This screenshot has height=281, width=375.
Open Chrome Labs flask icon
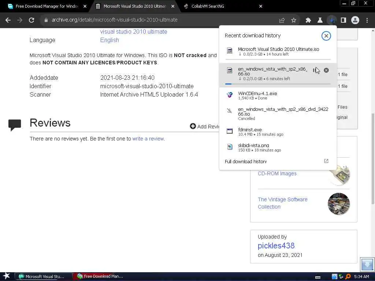pos(320,20)
